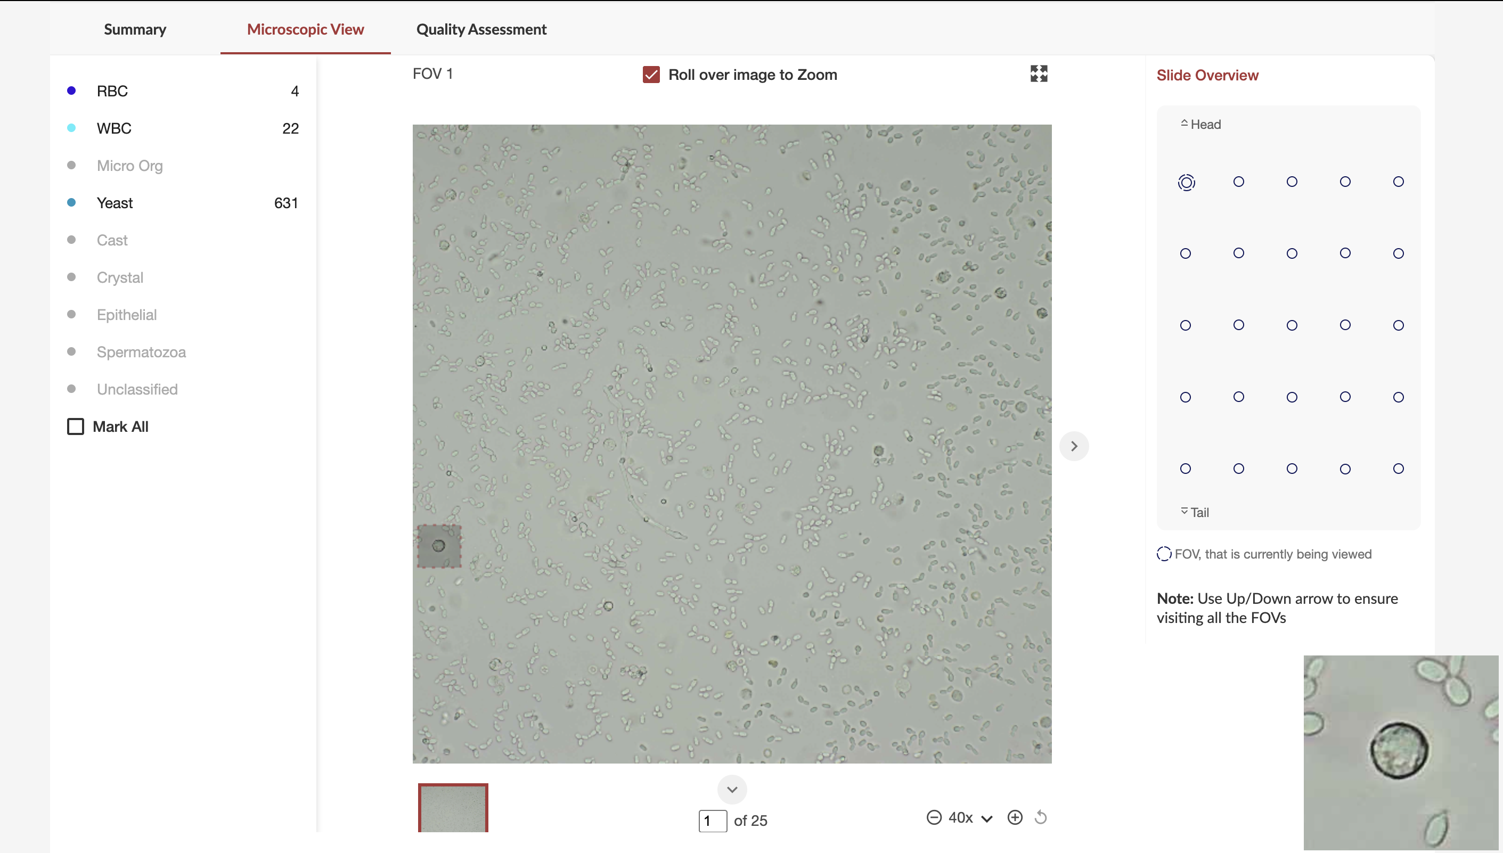Select currently viewed FOV circle in overview
The height and width of the screenshot is (853, 1503).
click(1186, 182)
